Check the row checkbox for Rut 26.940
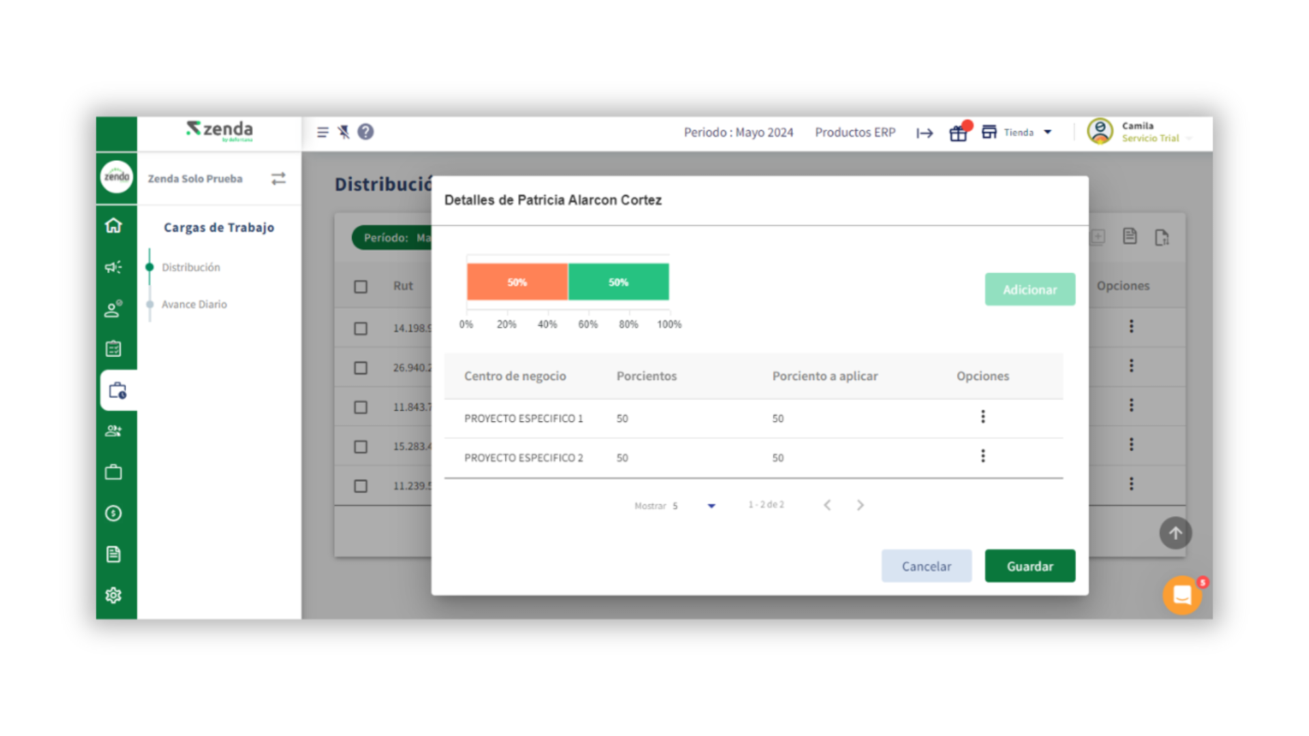This screenshot has width=1309, height=736. click(361, 368)
